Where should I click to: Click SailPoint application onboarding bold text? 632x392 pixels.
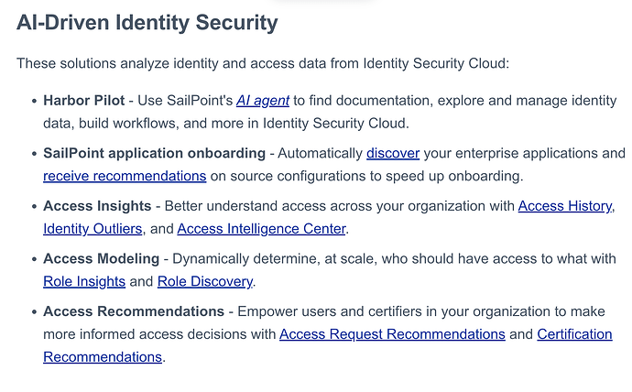[x=155, y=153]
